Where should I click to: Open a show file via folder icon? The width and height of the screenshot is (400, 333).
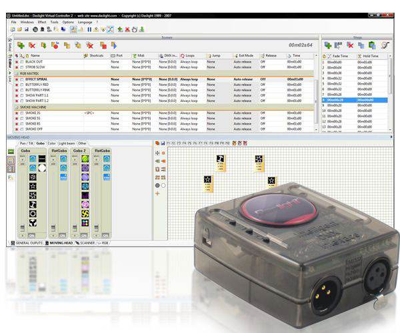19,29
